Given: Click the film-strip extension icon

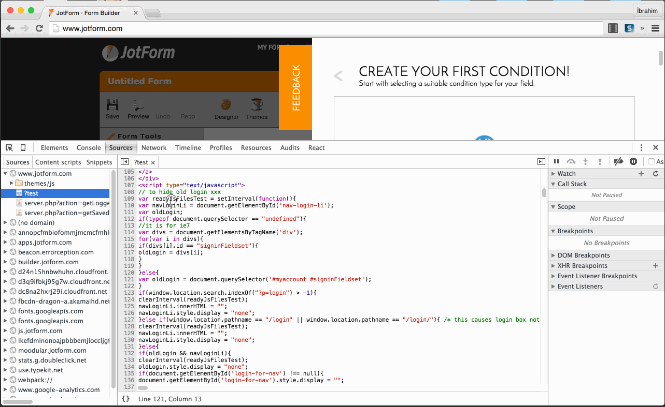Looking at the screenshot, I should [x=613, y=28].
